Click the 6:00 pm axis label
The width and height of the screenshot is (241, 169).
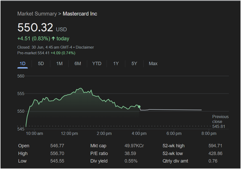174,134
